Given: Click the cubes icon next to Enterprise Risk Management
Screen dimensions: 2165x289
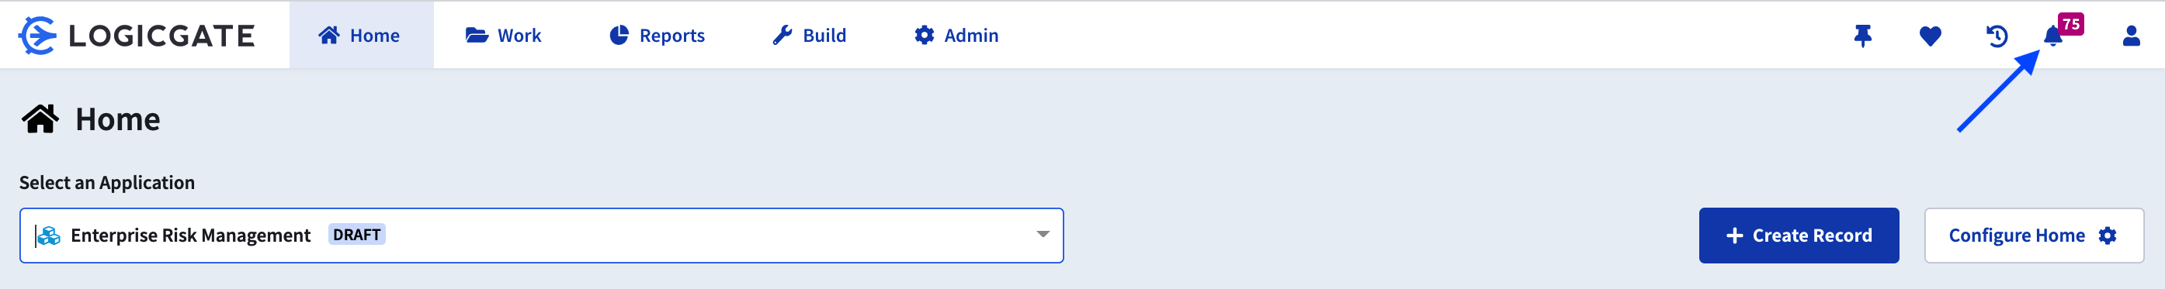Looking at the screenshot, I should click(x=49, y=236).
